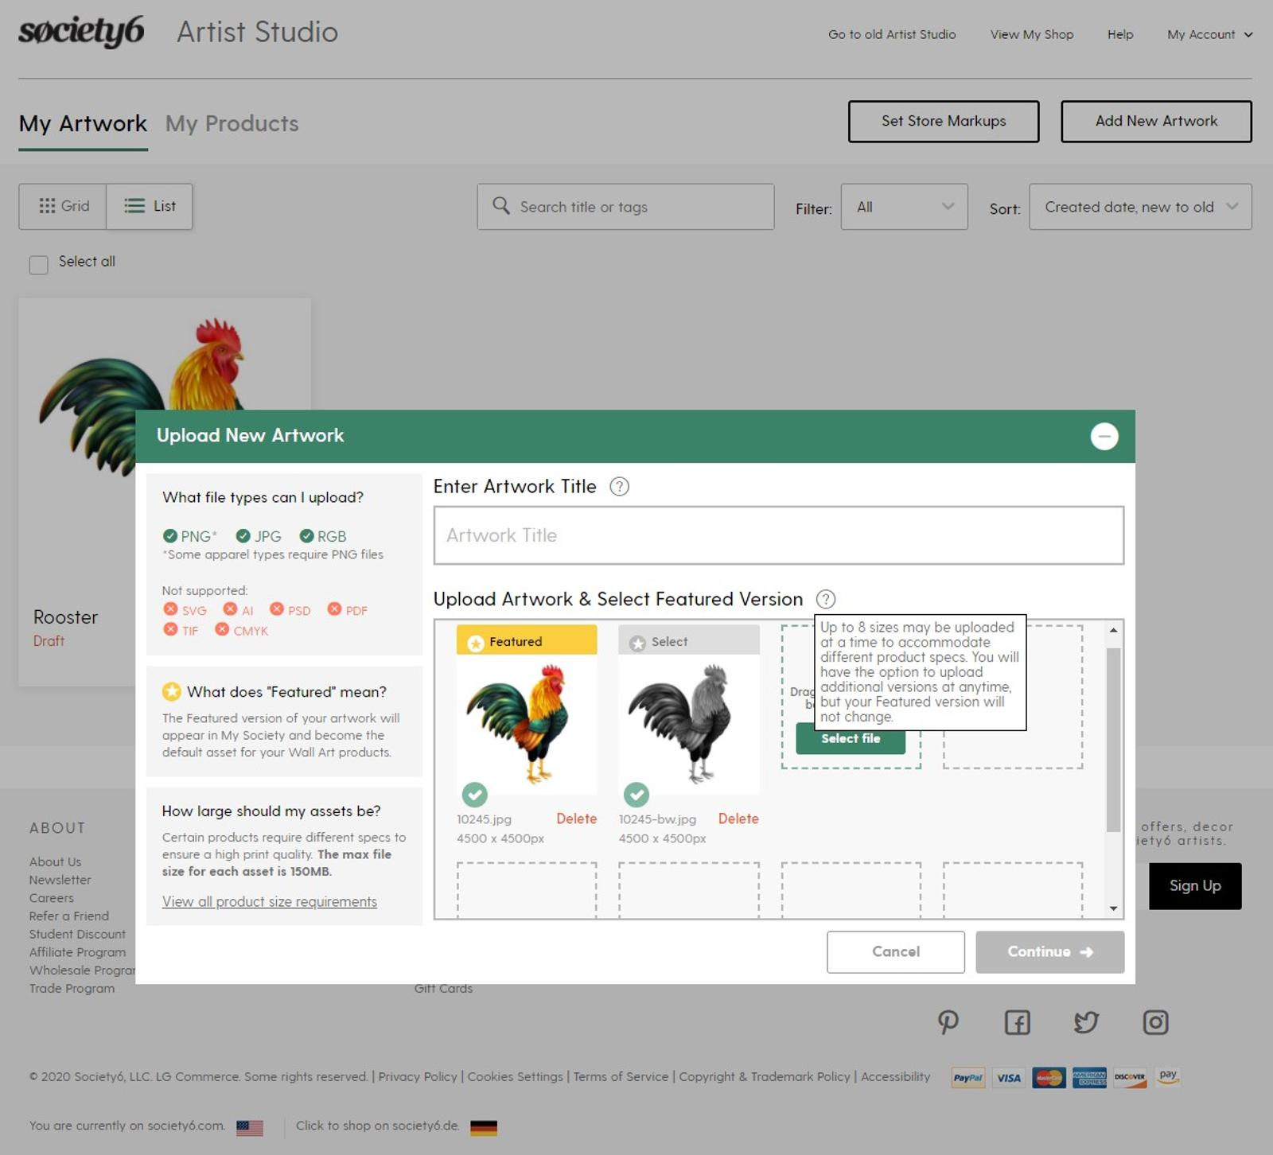Minimize the Upload New Artwork dialog
The width and height of the screenshot is (1273, 1155).
[1104, 436]
